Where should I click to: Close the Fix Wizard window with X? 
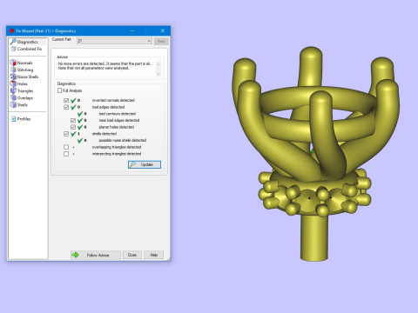(x=163, y=30)
